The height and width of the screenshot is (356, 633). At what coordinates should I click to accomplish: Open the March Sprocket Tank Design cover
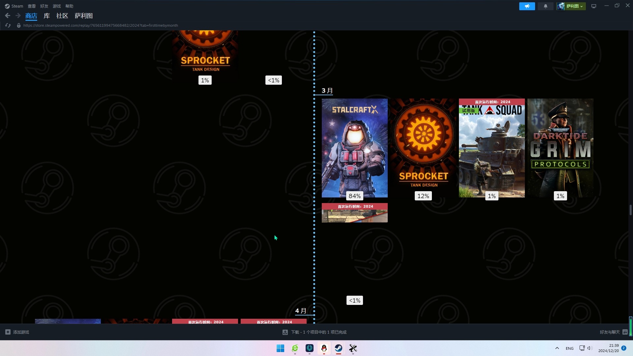pyautogui.click(x=423, y=148)
